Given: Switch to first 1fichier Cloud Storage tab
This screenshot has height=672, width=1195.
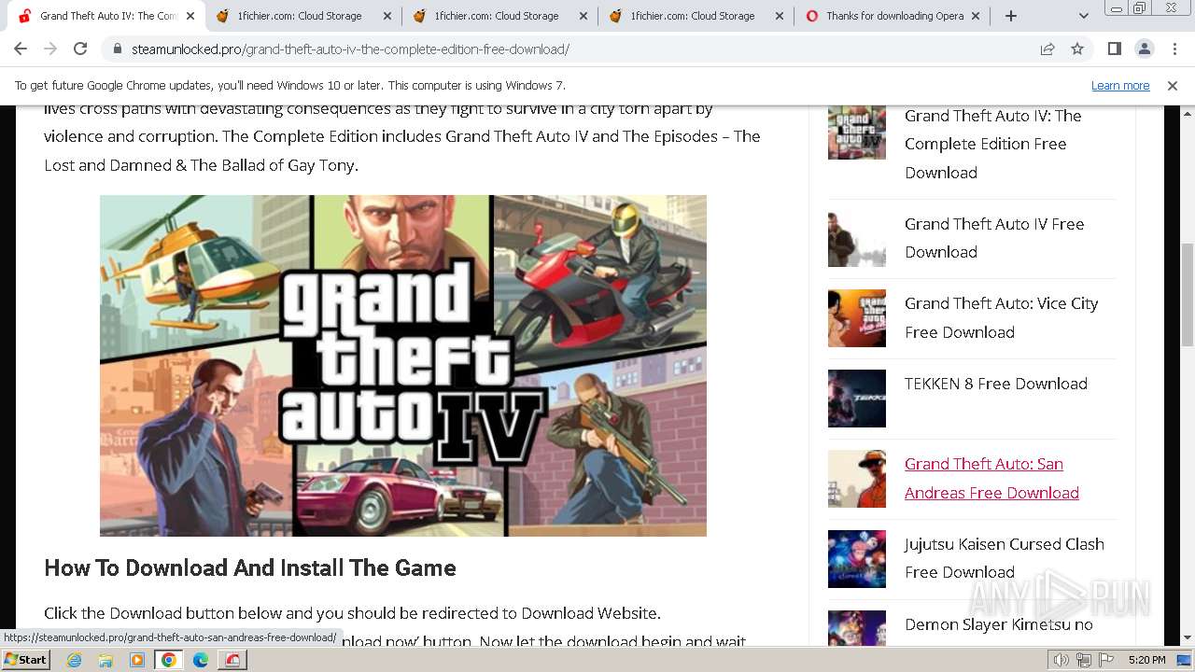Looking at the screenshot, I should click(x=302, y=16).
